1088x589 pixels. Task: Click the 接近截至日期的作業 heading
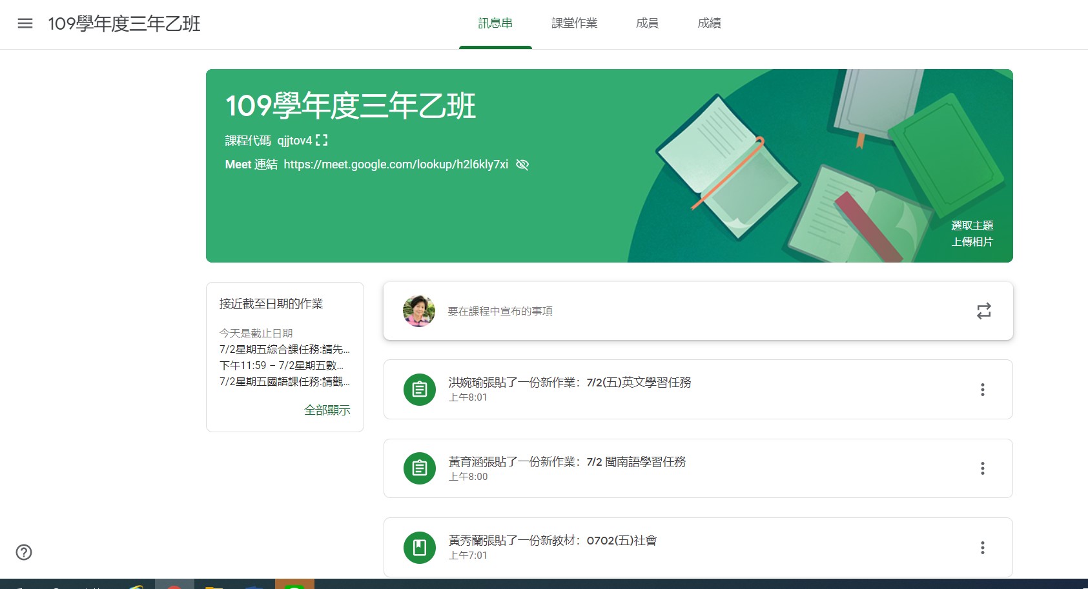pyautogui.click(x=271, y=304)
